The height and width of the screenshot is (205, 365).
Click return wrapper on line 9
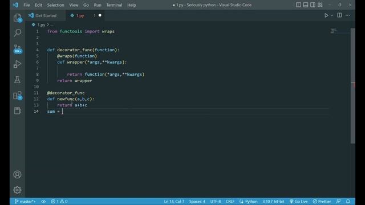pyautogui.click(x=75, y=81)
